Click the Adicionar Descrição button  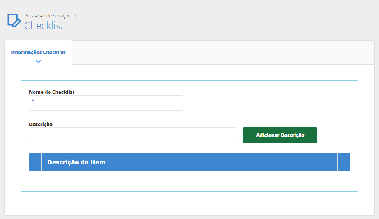point(280,135)
